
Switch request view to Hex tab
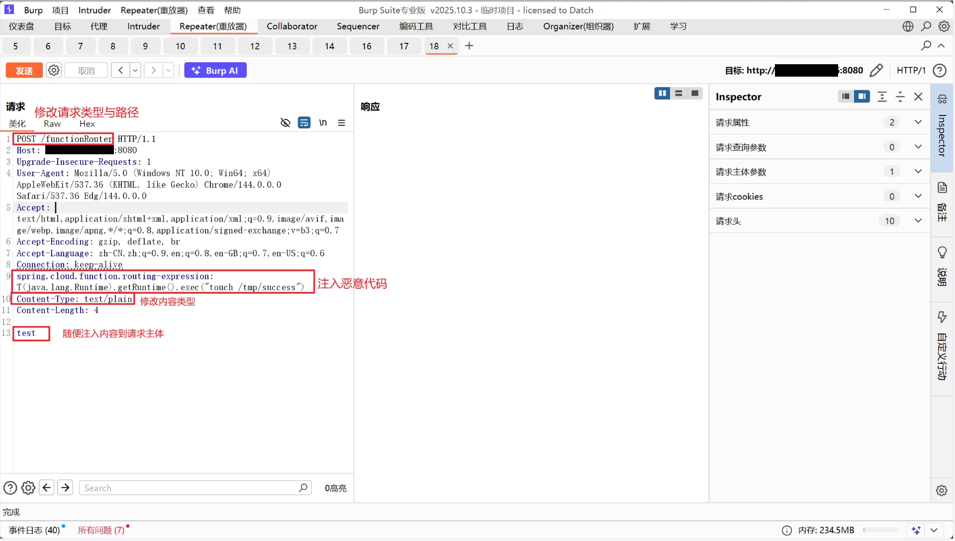click(x=87, y=124)
